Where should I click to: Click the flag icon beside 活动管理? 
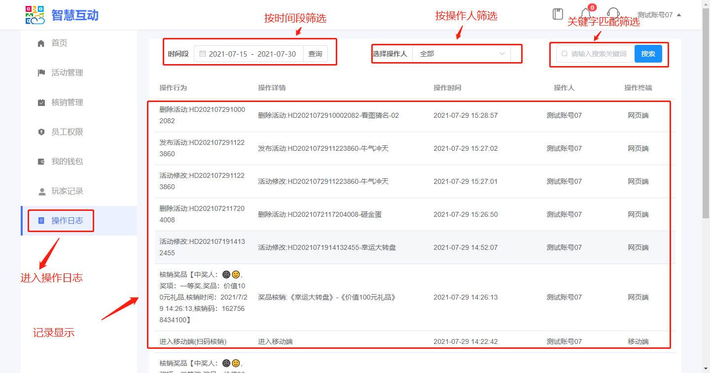[41, 73]
